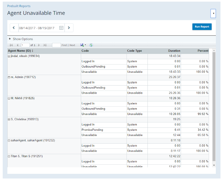Select PromisePending code cell

92,130
